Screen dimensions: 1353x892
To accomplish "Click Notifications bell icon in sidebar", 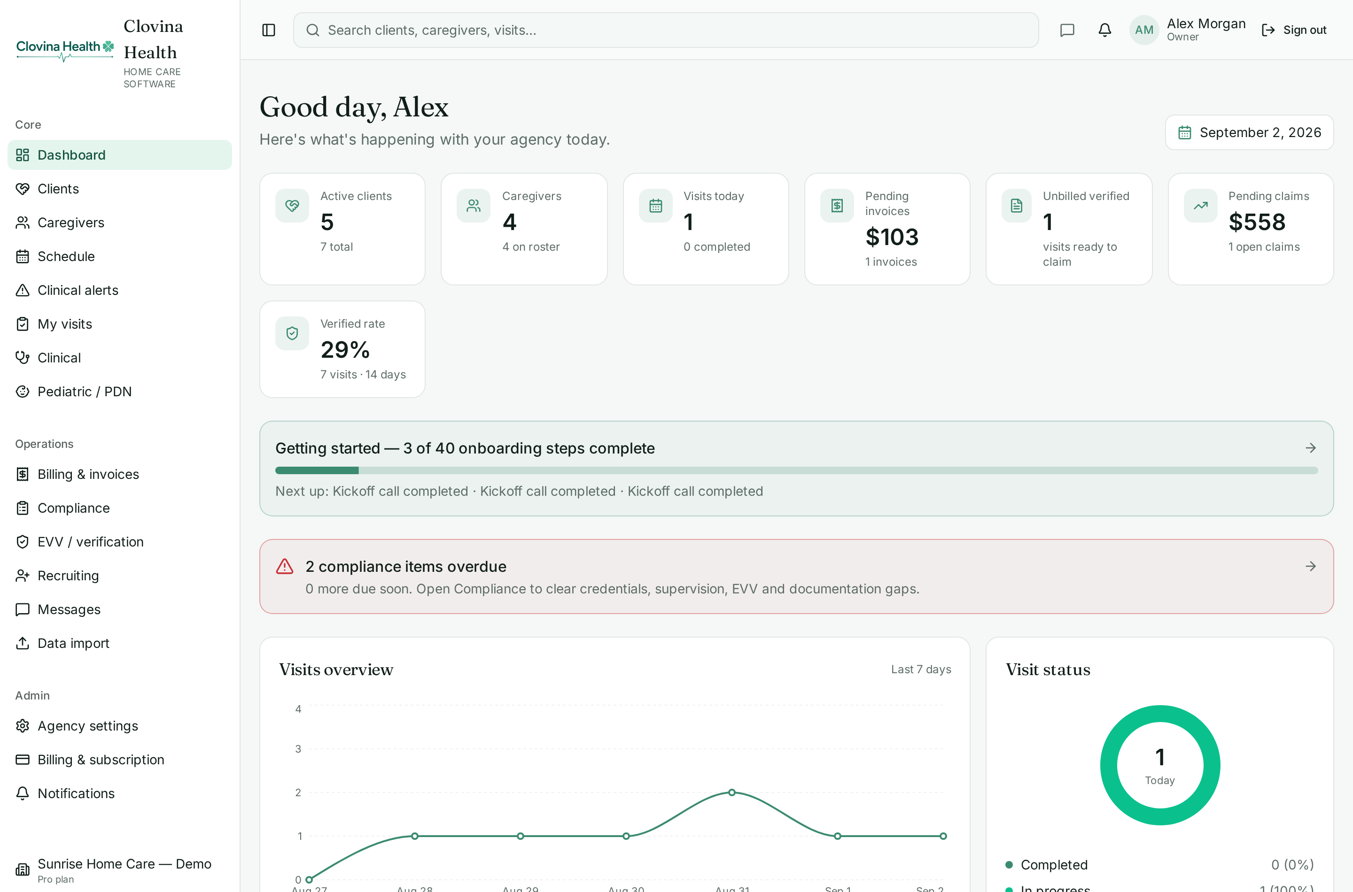I will tap(22, 793).
